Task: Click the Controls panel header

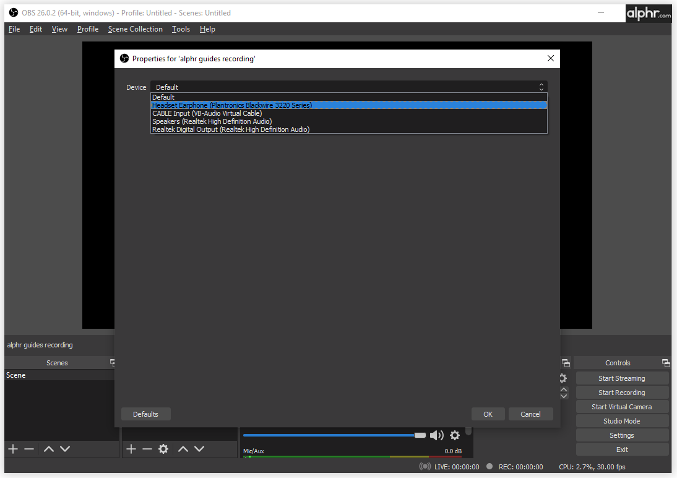Action: (x=618, y=363)
